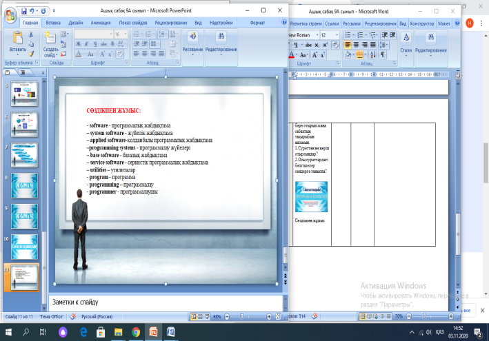Open the font size 16 dropdown in PowerPoint
Viewport: 489px width, 341px height.
click(126, 34)
